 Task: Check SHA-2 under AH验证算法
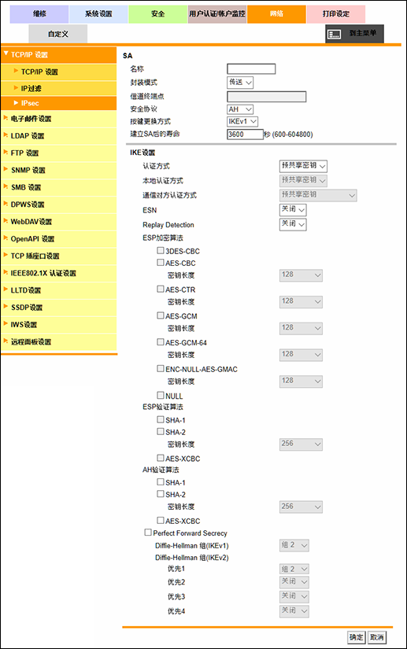[x=161, y=494]
